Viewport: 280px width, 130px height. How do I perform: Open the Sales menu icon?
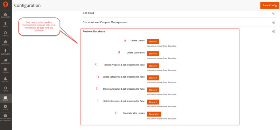coord(5,23)
